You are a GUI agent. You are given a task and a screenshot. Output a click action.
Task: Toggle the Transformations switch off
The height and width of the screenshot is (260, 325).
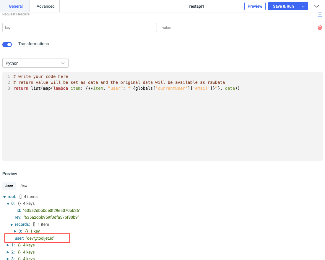click(x=7, y=45)
